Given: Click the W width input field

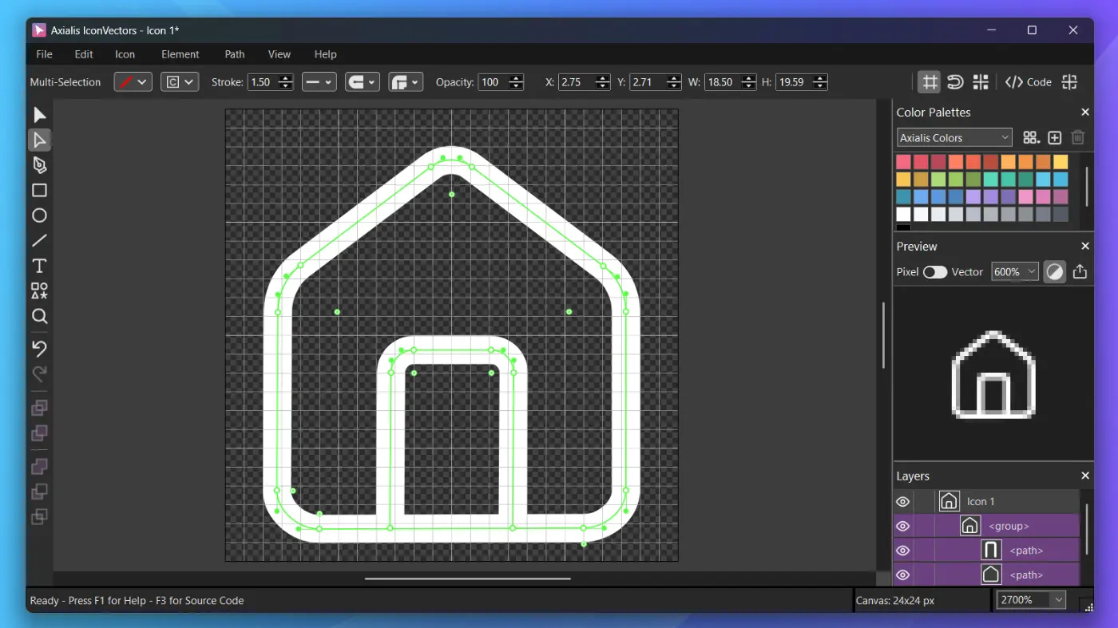Looking at the screenshot, I should pyautogui.click(x=721, y=82).
